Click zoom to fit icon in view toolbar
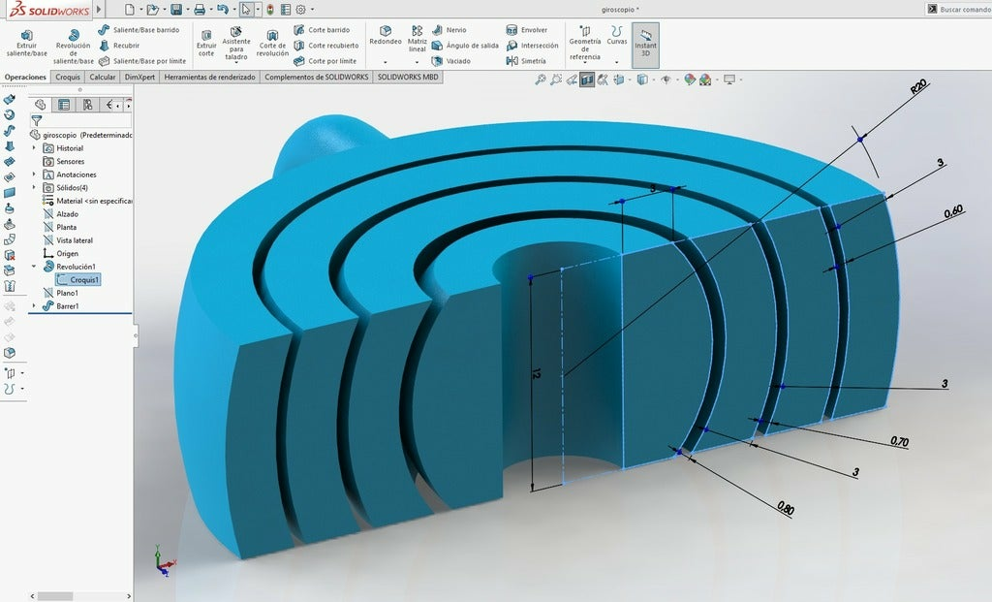Image resolution: width=992 pixels, height=602 pixels. pyautogui.click(x=541, y=79)
